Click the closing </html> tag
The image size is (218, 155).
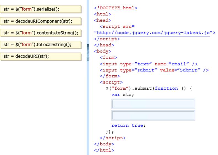click(104, 150)
